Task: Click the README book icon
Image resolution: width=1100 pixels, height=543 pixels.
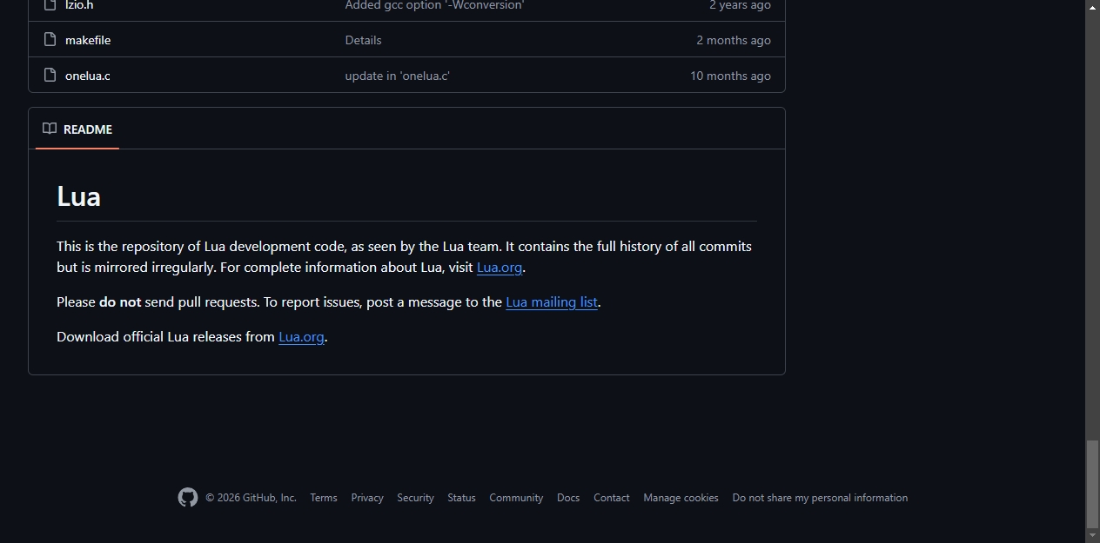Action: tap(50, 129)
